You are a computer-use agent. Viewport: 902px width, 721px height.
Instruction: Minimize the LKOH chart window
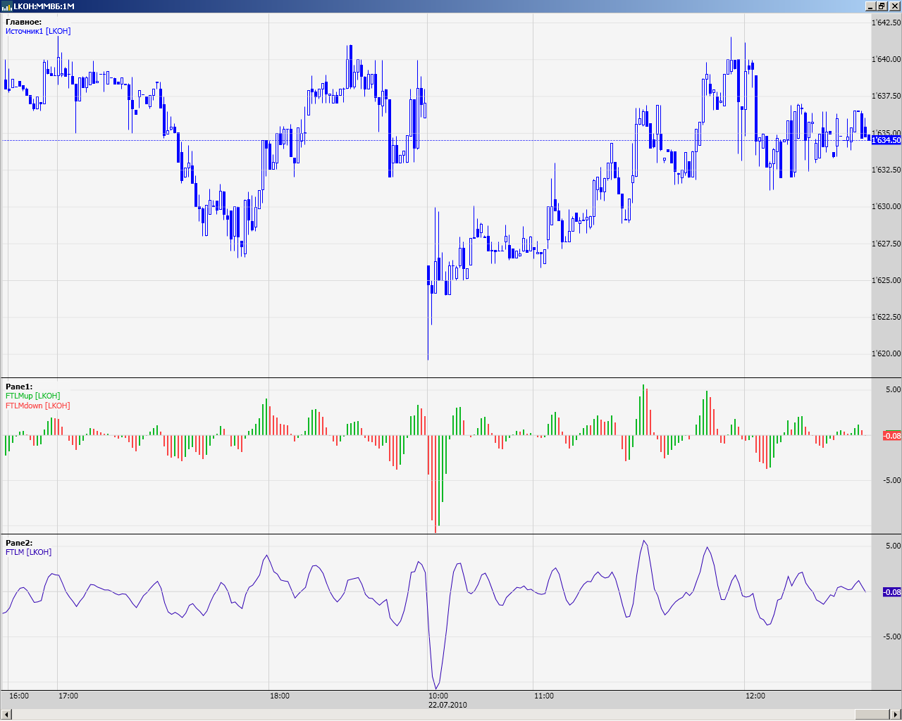pyautogui.click(x=870, y=6)
